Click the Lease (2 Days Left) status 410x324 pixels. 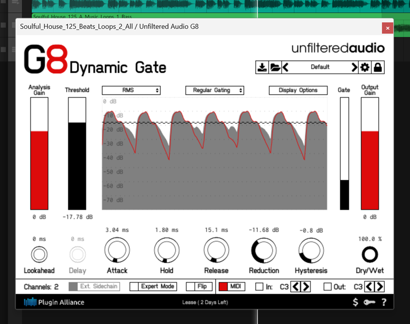(205, 303)
